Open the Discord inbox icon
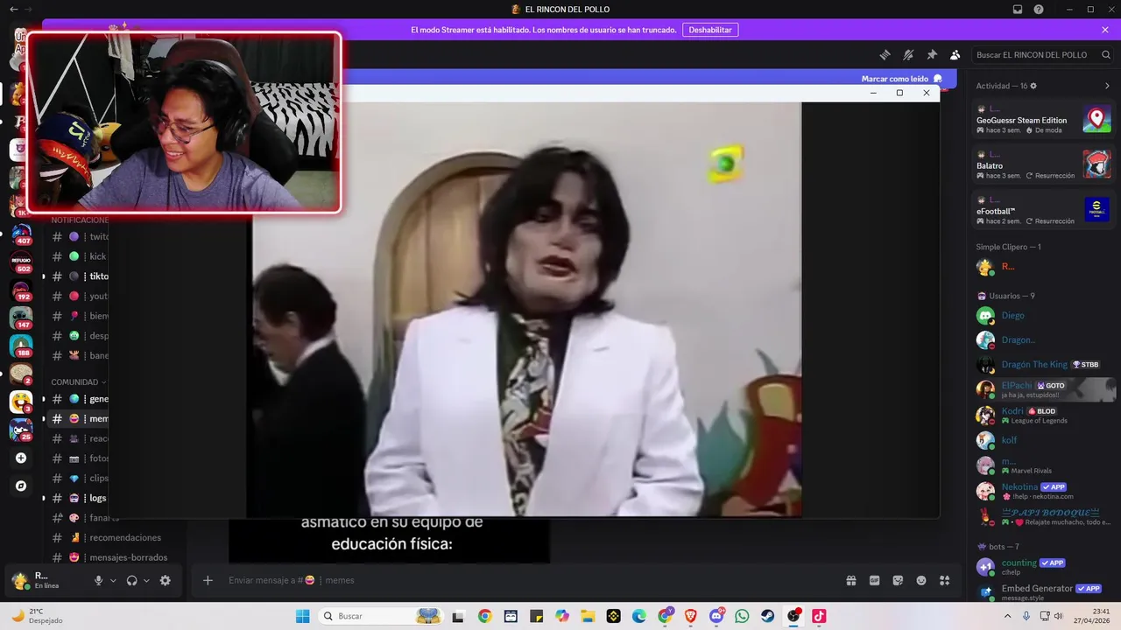 1018,10
